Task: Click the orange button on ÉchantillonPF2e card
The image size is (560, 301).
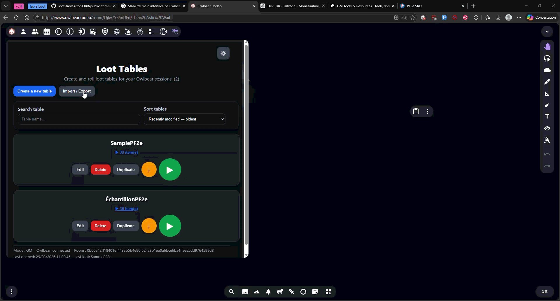Action: point(149,226)
